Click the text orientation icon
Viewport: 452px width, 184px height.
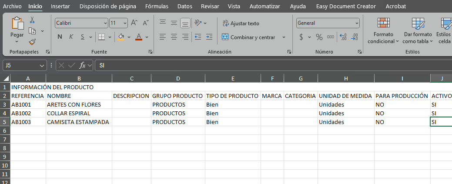198,23
